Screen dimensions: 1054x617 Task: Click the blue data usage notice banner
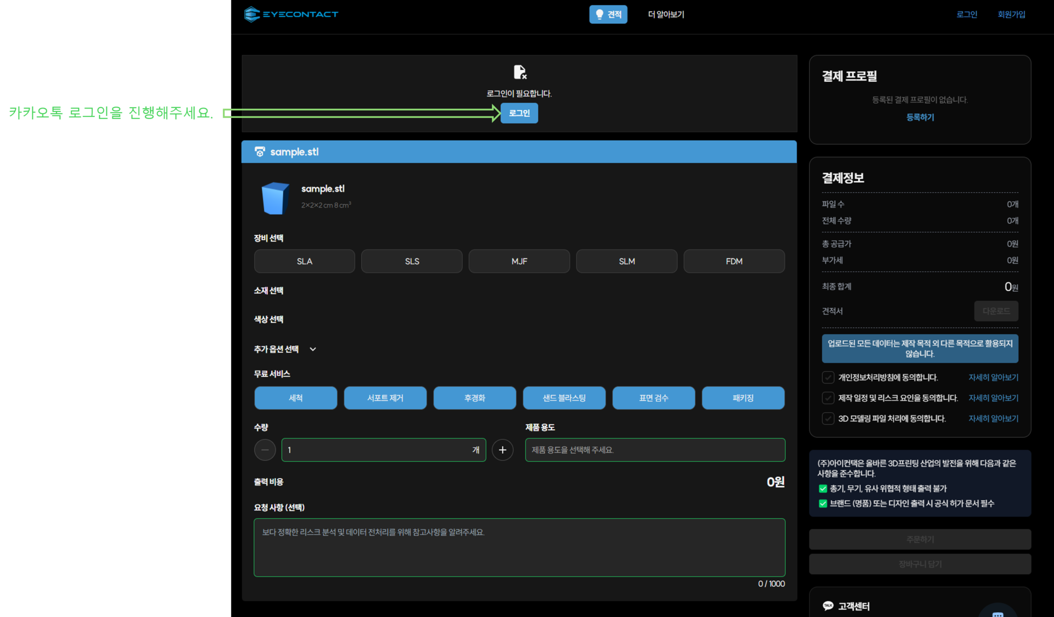(920, 349)
